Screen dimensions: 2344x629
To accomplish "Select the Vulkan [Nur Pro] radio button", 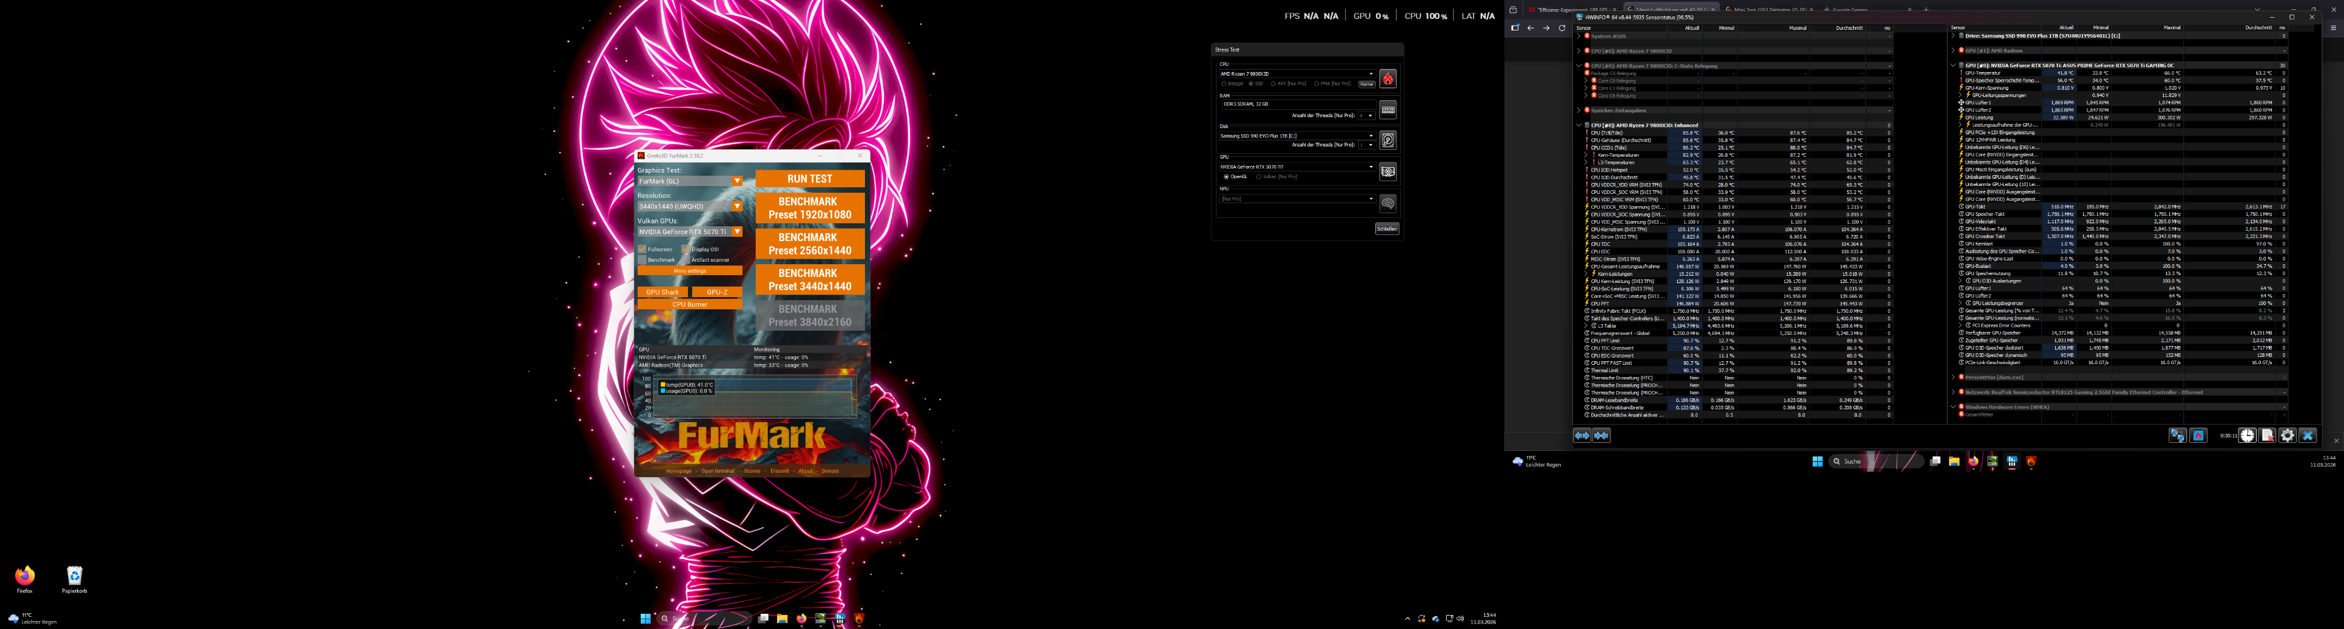I will point(1259,176).
